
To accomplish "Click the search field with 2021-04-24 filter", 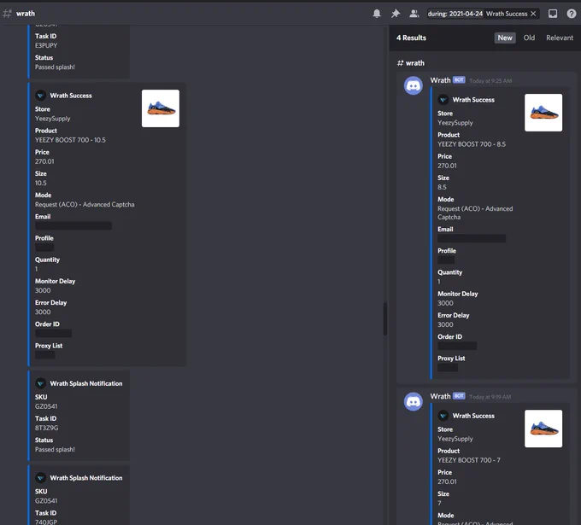I will pyautogui.click(x=483, y=14).
